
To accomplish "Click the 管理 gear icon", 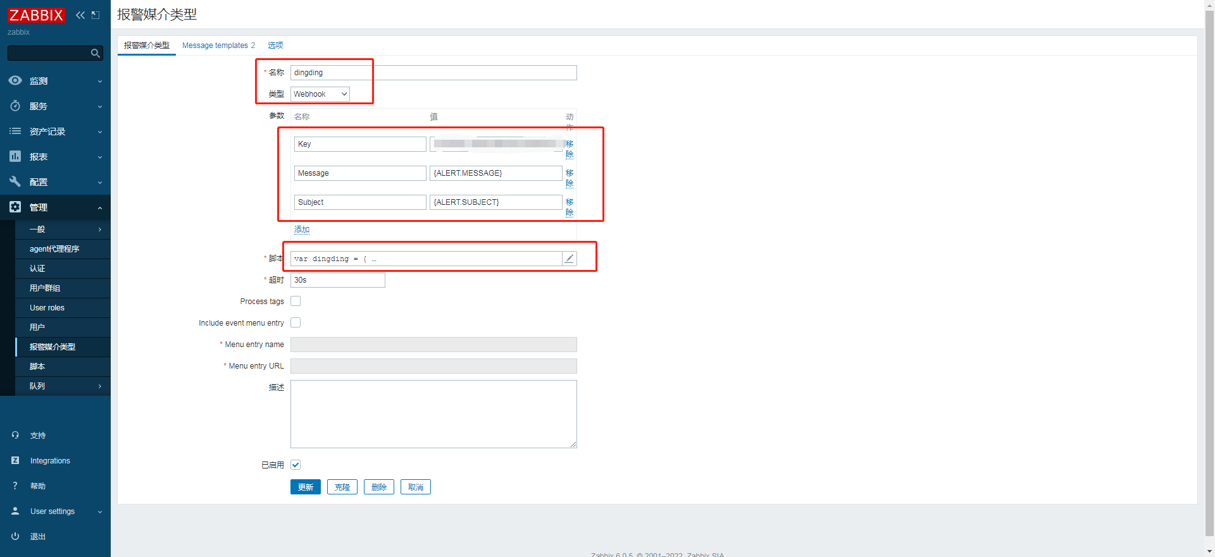I will (15, 207).
